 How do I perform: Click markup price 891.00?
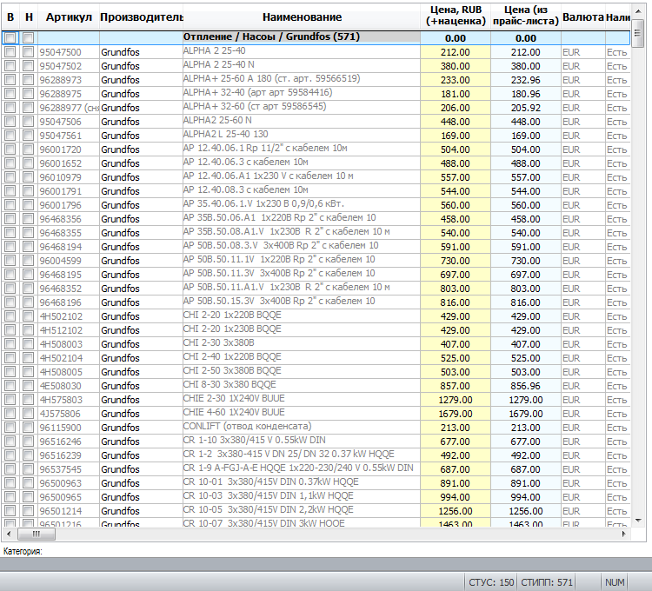point(456,483)
